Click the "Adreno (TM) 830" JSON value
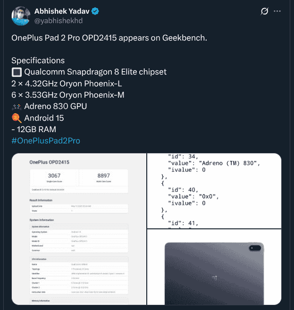294x310 pixels. point(229,163)
